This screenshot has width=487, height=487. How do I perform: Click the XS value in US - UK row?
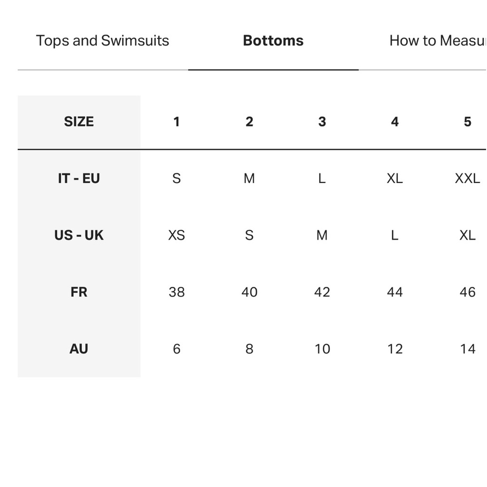point(177,235)
